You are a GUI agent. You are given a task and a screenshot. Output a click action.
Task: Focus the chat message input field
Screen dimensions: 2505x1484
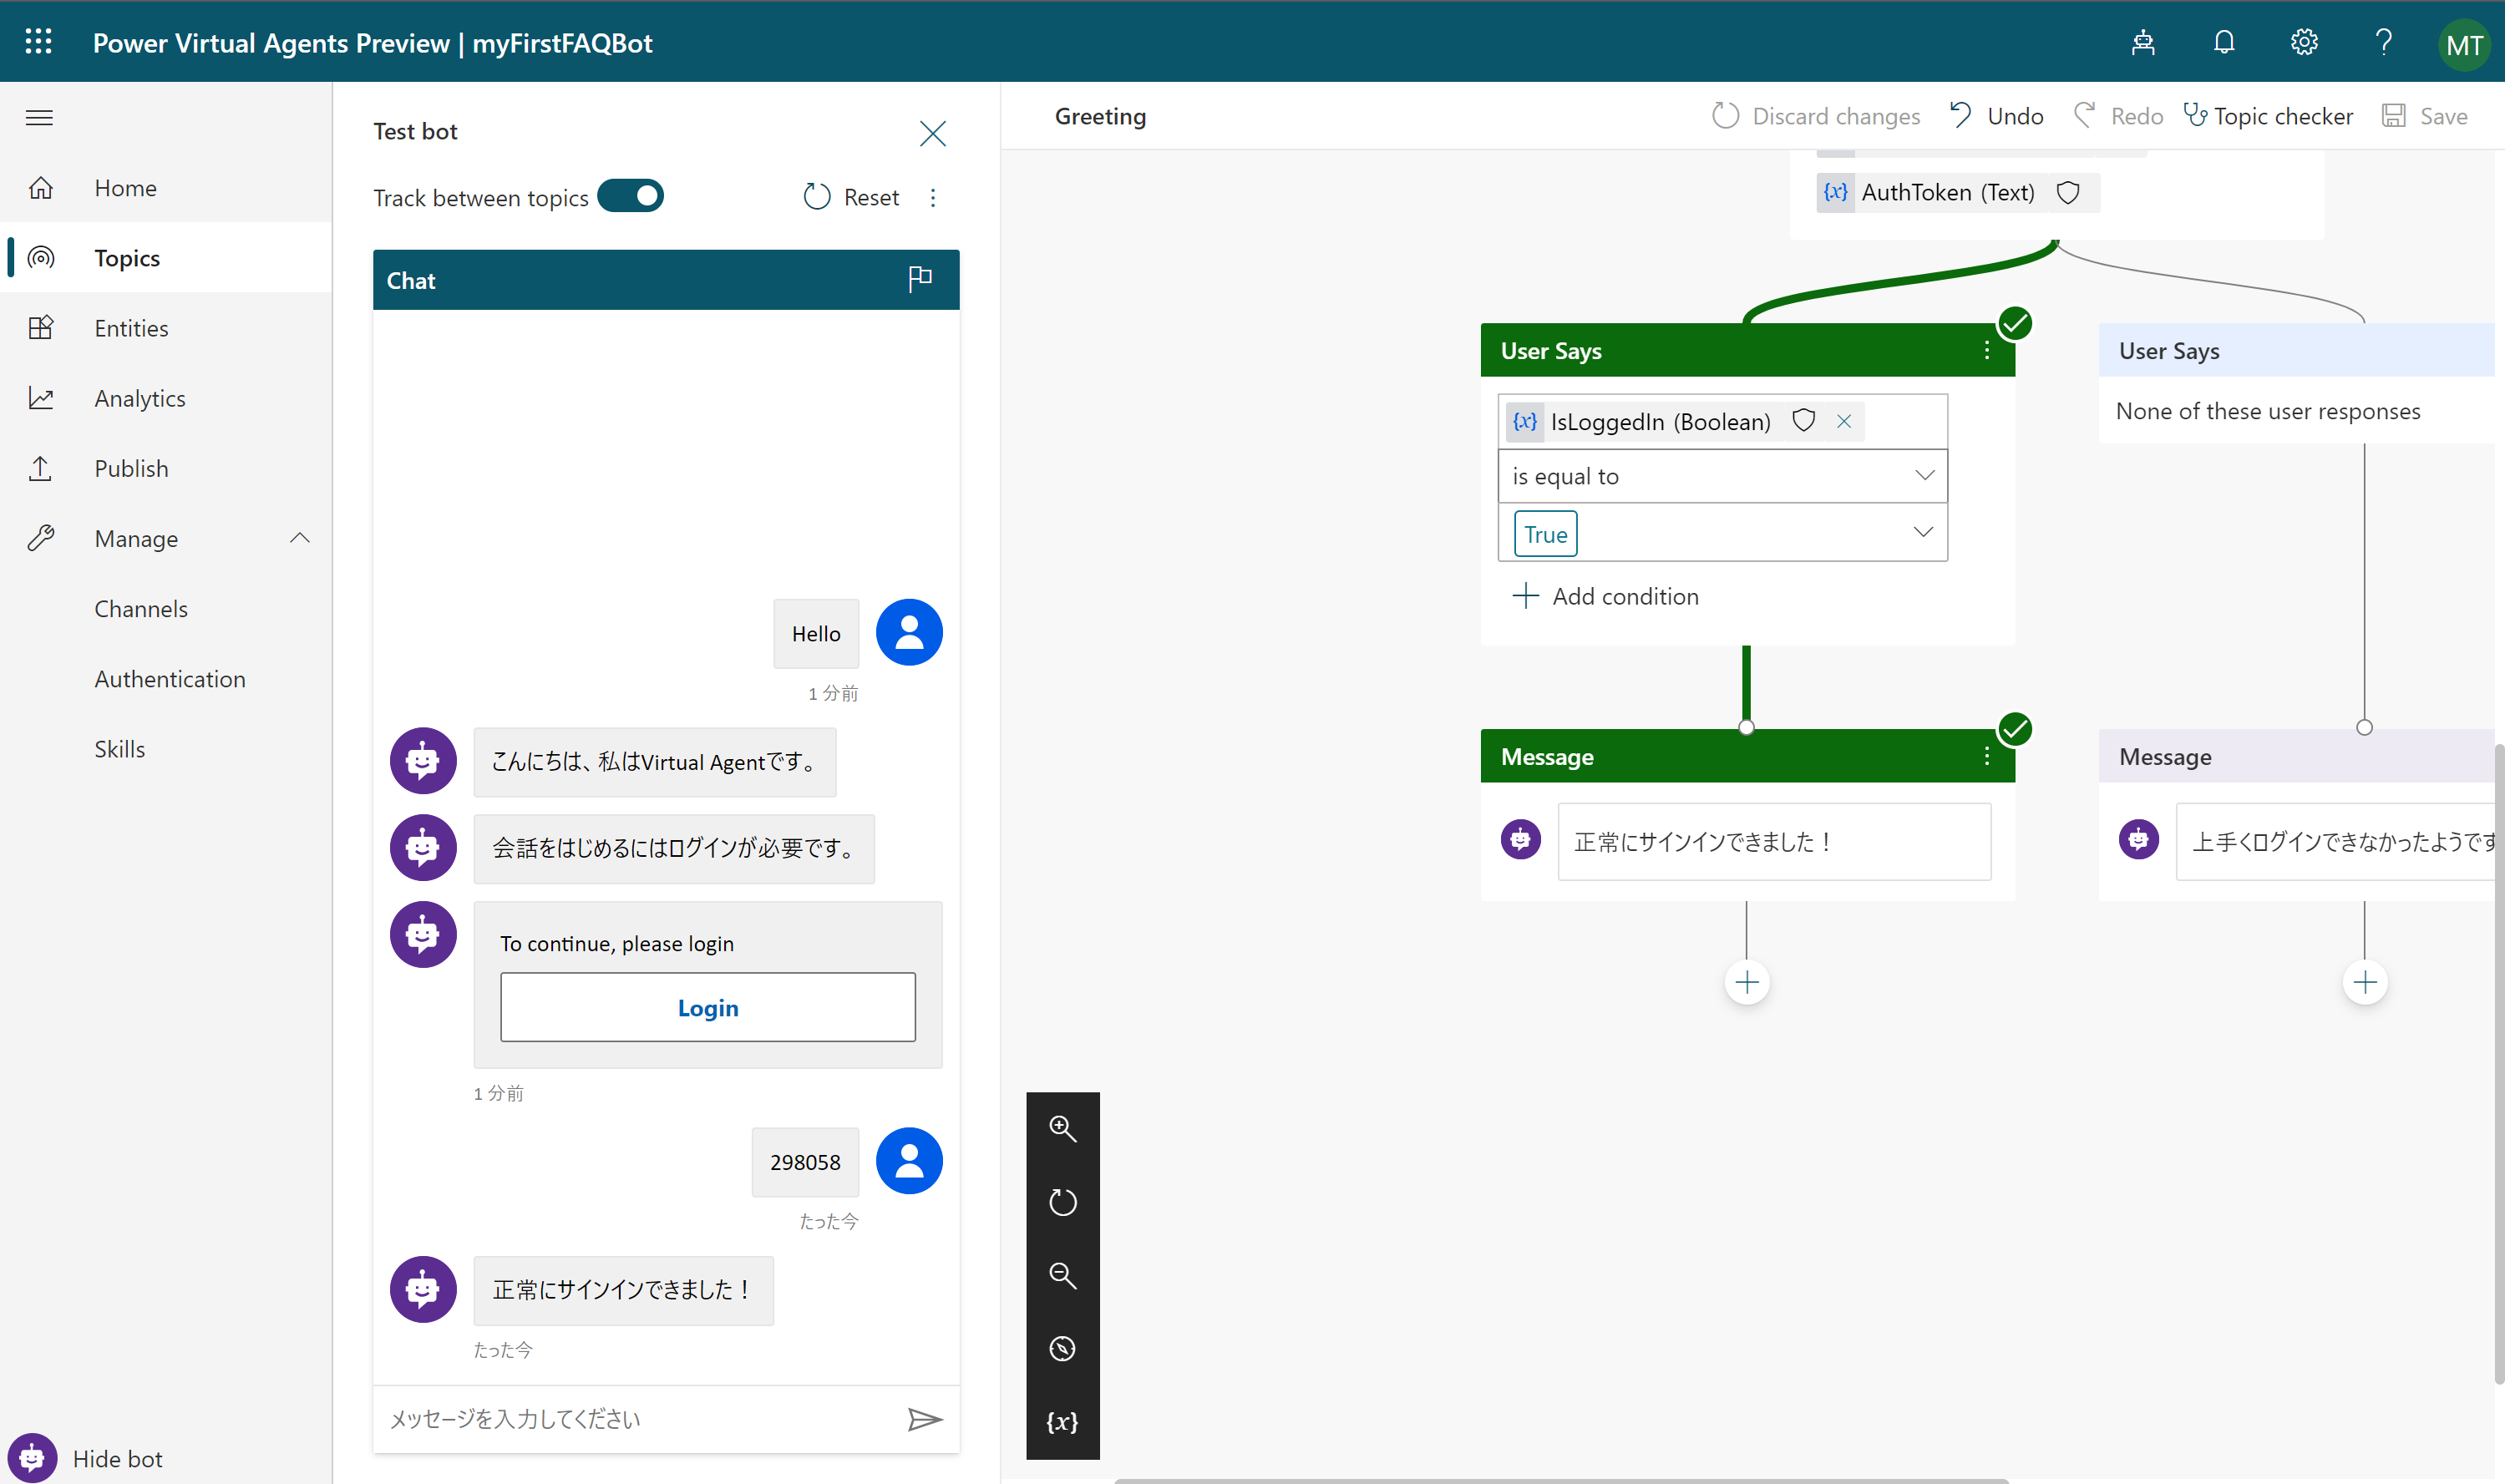point(638,1418)
